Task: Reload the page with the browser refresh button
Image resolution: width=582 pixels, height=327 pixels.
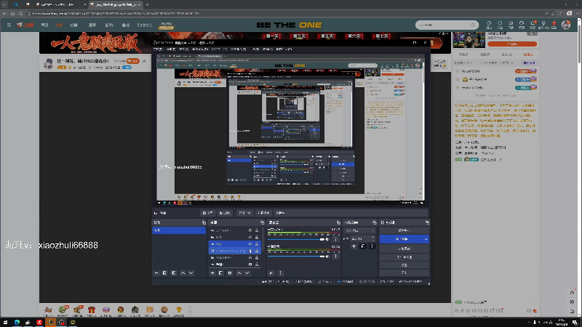Action: point(12,14)
